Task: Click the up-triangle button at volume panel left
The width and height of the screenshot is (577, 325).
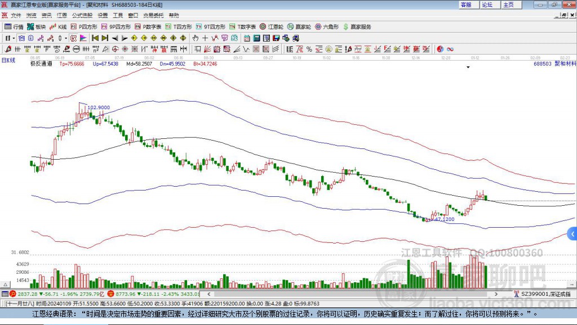Action: pyautogui.click(x=6, y=285)
